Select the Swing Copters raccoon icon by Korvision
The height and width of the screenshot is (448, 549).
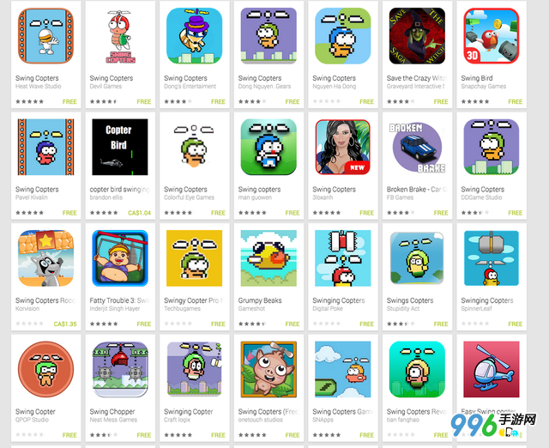click(x=45, y=258)
